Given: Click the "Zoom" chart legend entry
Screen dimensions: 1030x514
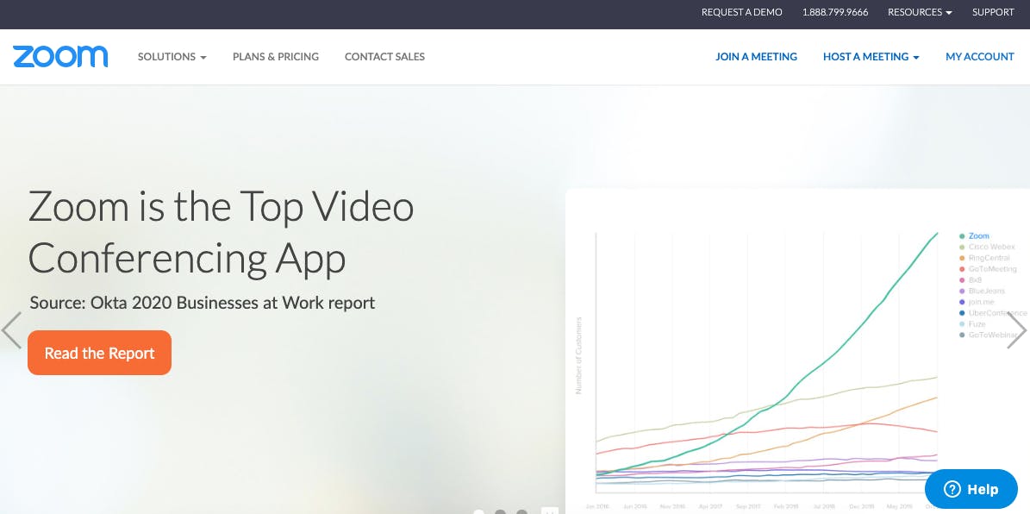Looking at the screenshot, I should tap(974, 236).
